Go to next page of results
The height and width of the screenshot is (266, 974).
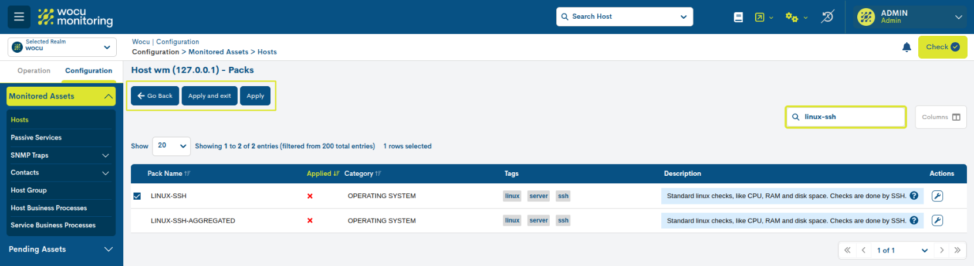tap(942, 250)
